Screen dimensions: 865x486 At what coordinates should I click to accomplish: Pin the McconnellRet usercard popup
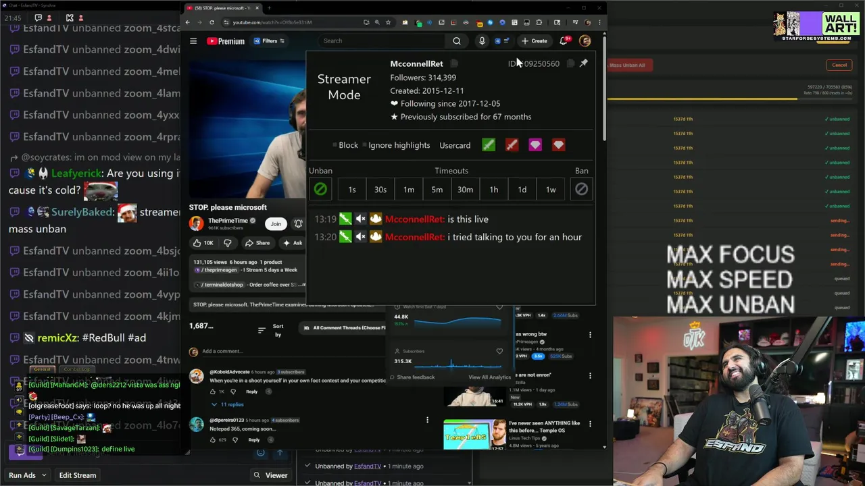click(x=584, y=63)
